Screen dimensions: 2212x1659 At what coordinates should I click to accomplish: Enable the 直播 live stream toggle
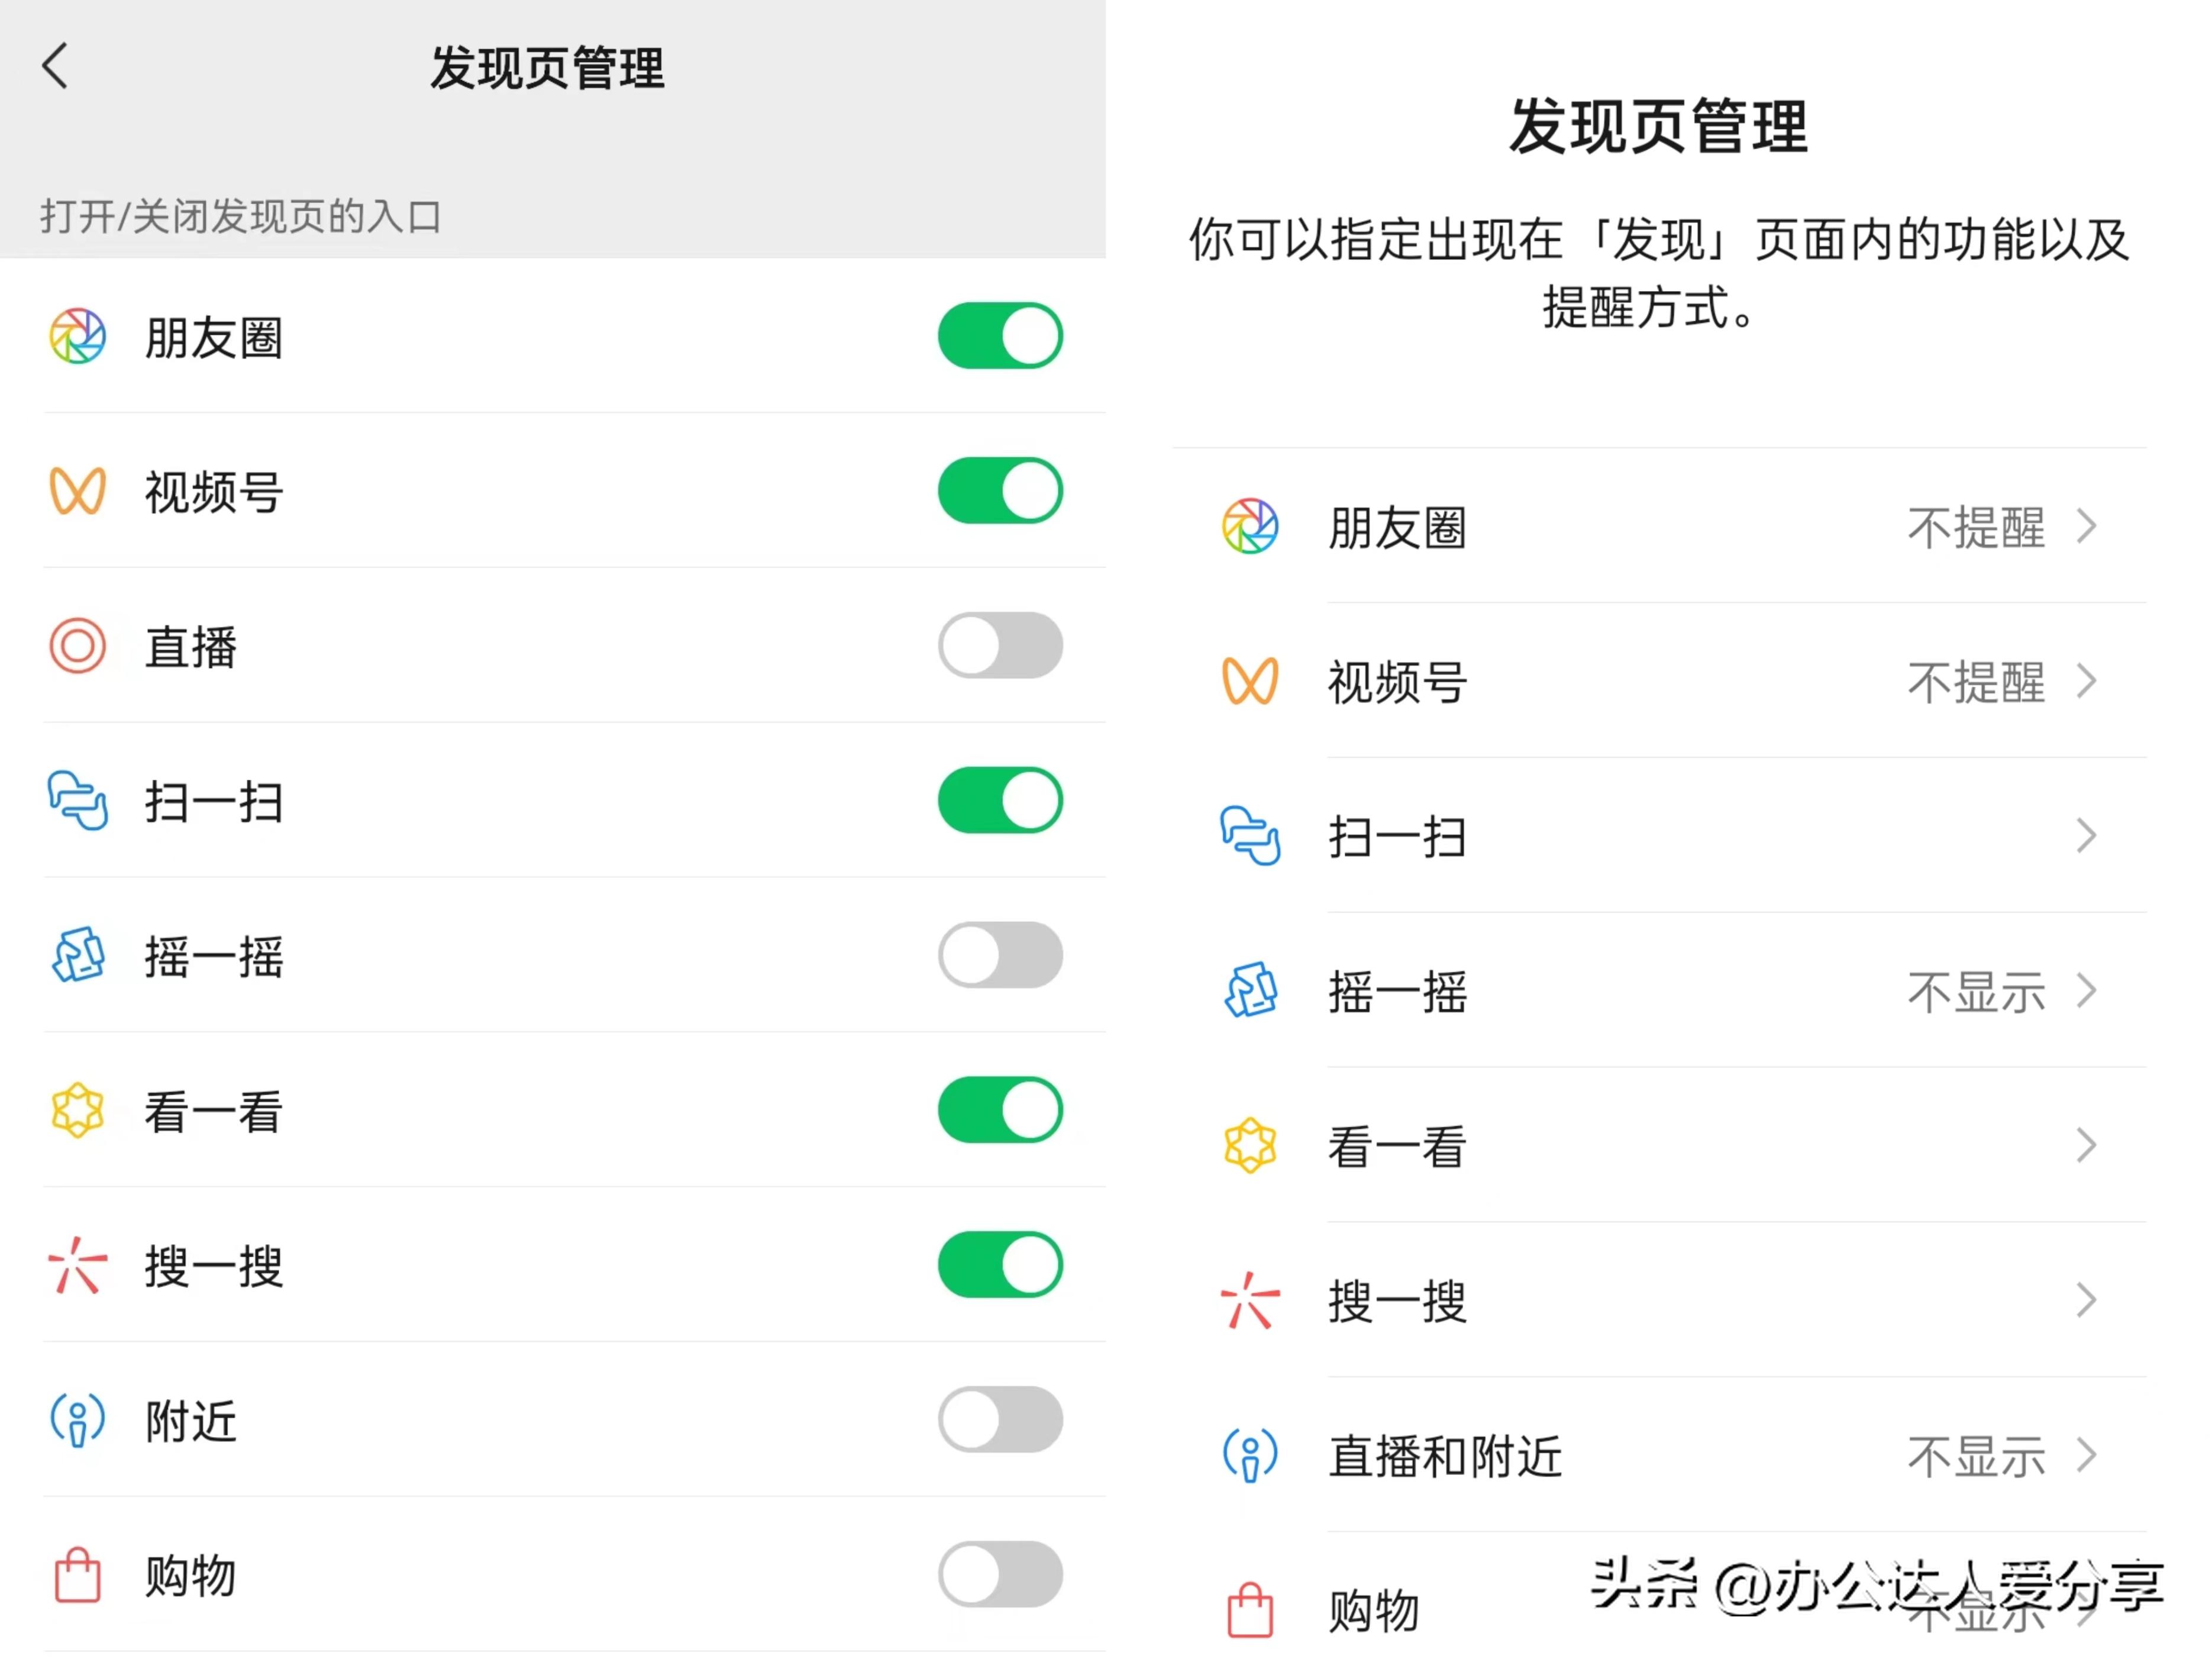[x=999, y=646]
